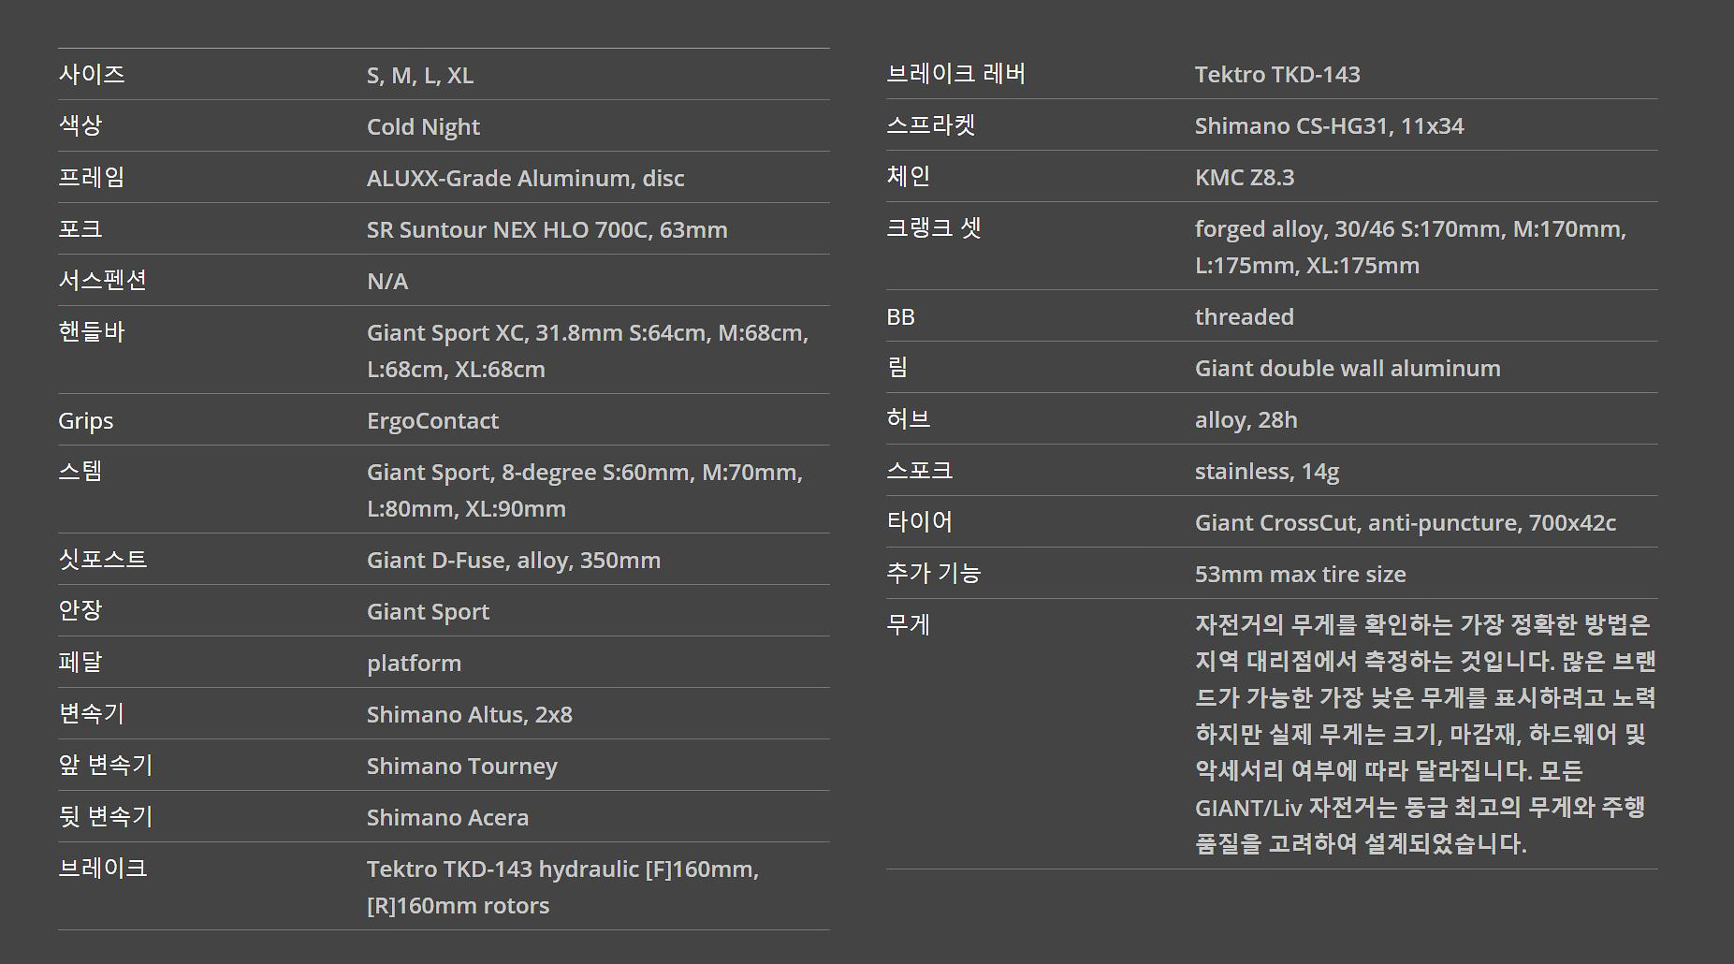Viewport: 1734px width, 964px height.
Task: Click rim value 'Giant double wall aluminum'
Action: (x=1348, y=369)
